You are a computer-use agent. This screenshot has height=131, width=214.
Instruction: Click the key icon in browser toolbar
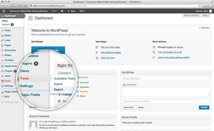pos(25,6)
